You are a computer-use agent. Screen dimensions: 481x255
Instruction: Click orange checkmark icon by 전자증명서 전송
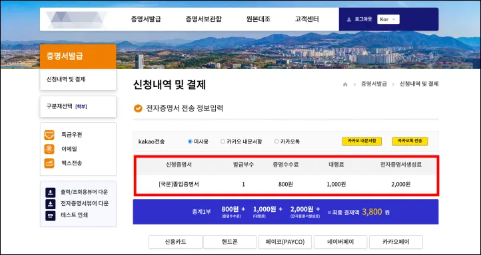138,108
